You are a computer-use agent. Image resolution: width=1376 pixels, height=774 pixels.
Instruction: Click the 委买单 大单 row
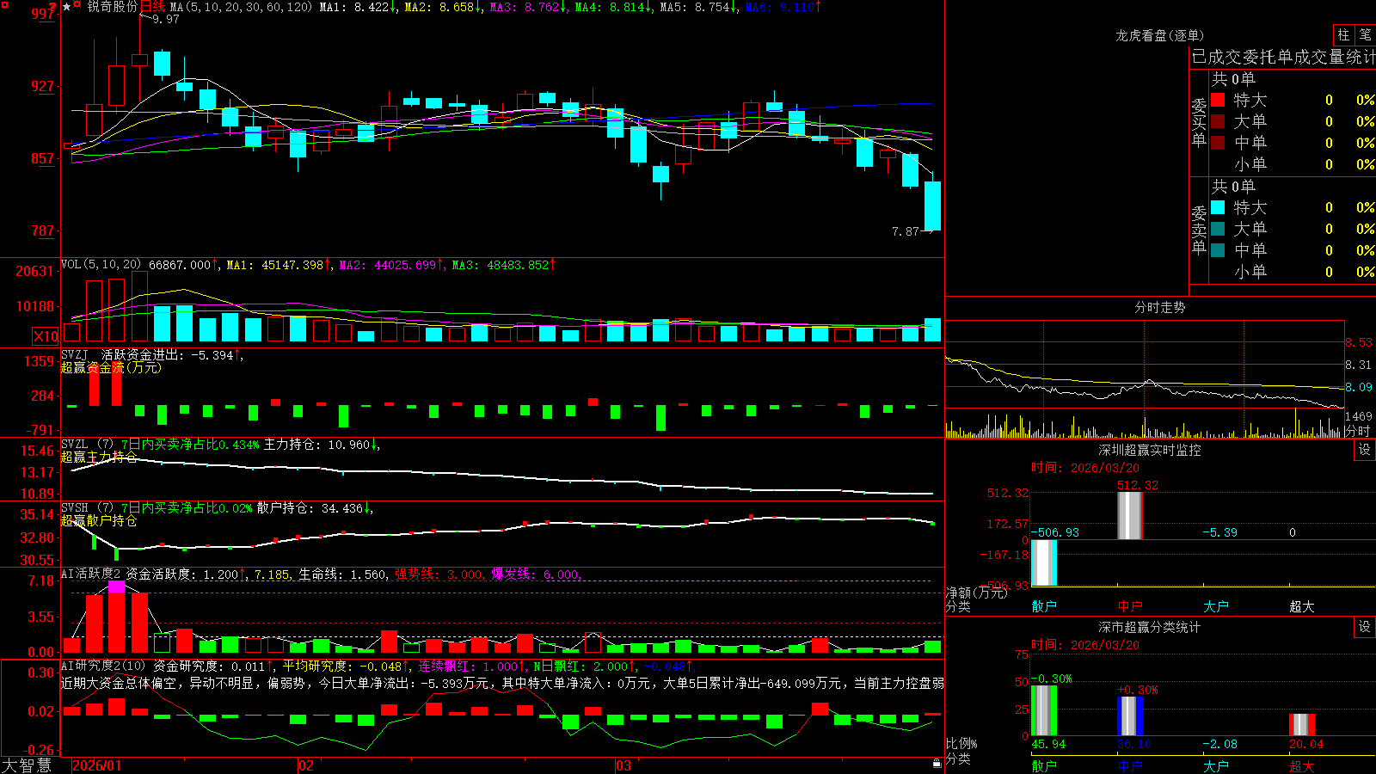(x=1293, y=121)
